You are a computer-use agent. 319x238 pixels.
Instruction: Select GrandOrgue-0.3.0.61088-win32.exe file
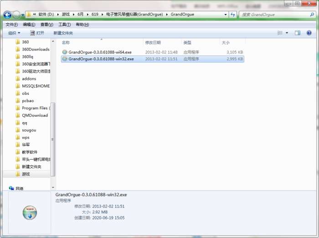click(153, 59)
